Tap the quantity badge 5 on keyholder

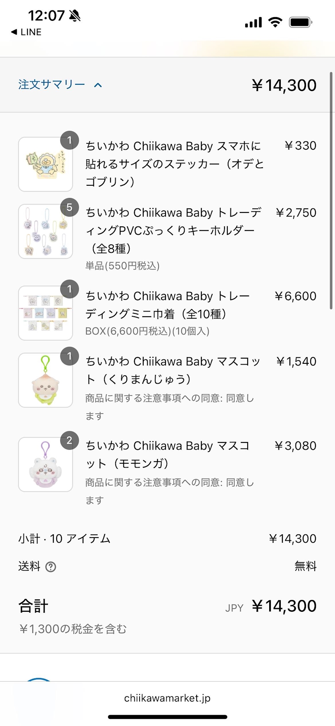coord(69,207)
